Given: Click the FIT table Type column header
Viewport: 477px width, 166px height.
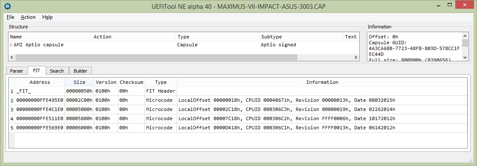Looking at the screenshot, I should pos(161,82).
